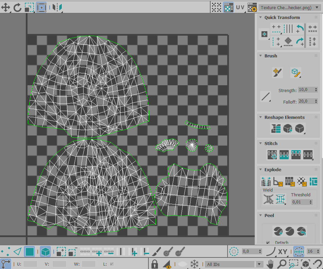Toggle the Lock Selection padlock

coord(155,264)
